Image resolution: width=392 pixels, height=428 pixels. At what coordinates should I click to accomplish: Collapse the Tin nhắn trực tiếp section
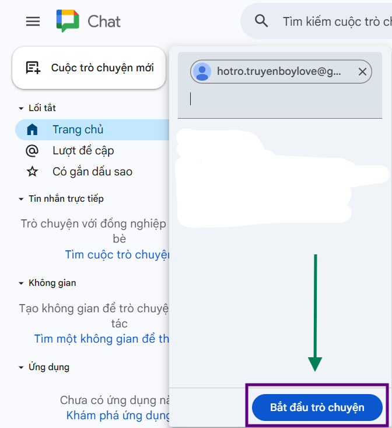click(x=21, y=199)
